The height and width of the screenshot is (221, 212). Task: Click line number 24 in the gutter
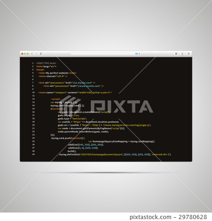pos(33,138)
